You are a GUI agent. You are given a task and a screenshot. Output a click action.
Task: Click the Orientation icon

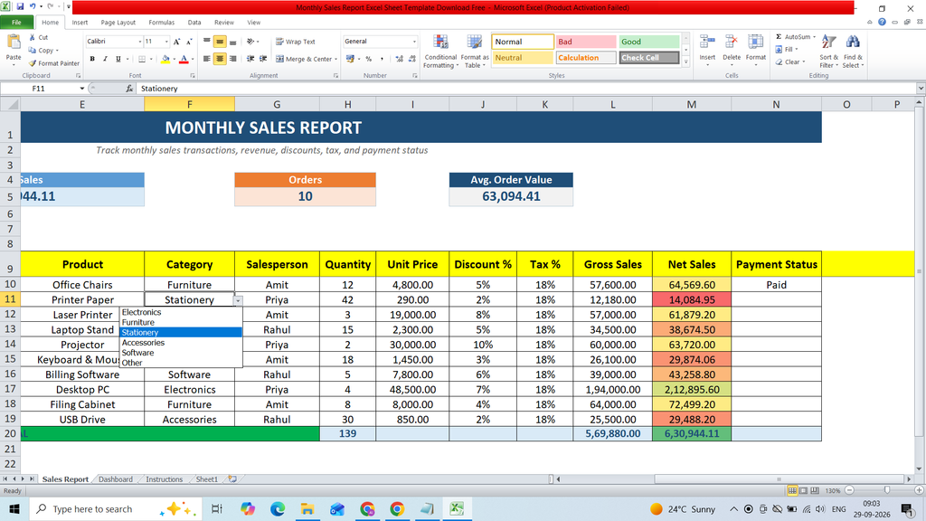click(x=251, y=42)
